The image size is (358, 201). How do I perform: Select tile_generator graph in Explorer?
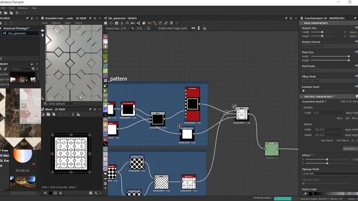tap(20, 33)
